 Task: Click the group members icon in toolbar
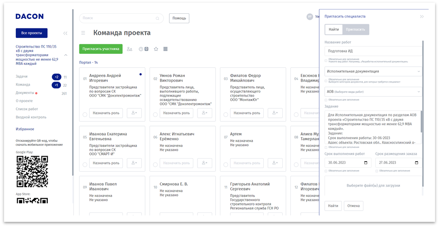pyautogui.click(x=130, y=49)
